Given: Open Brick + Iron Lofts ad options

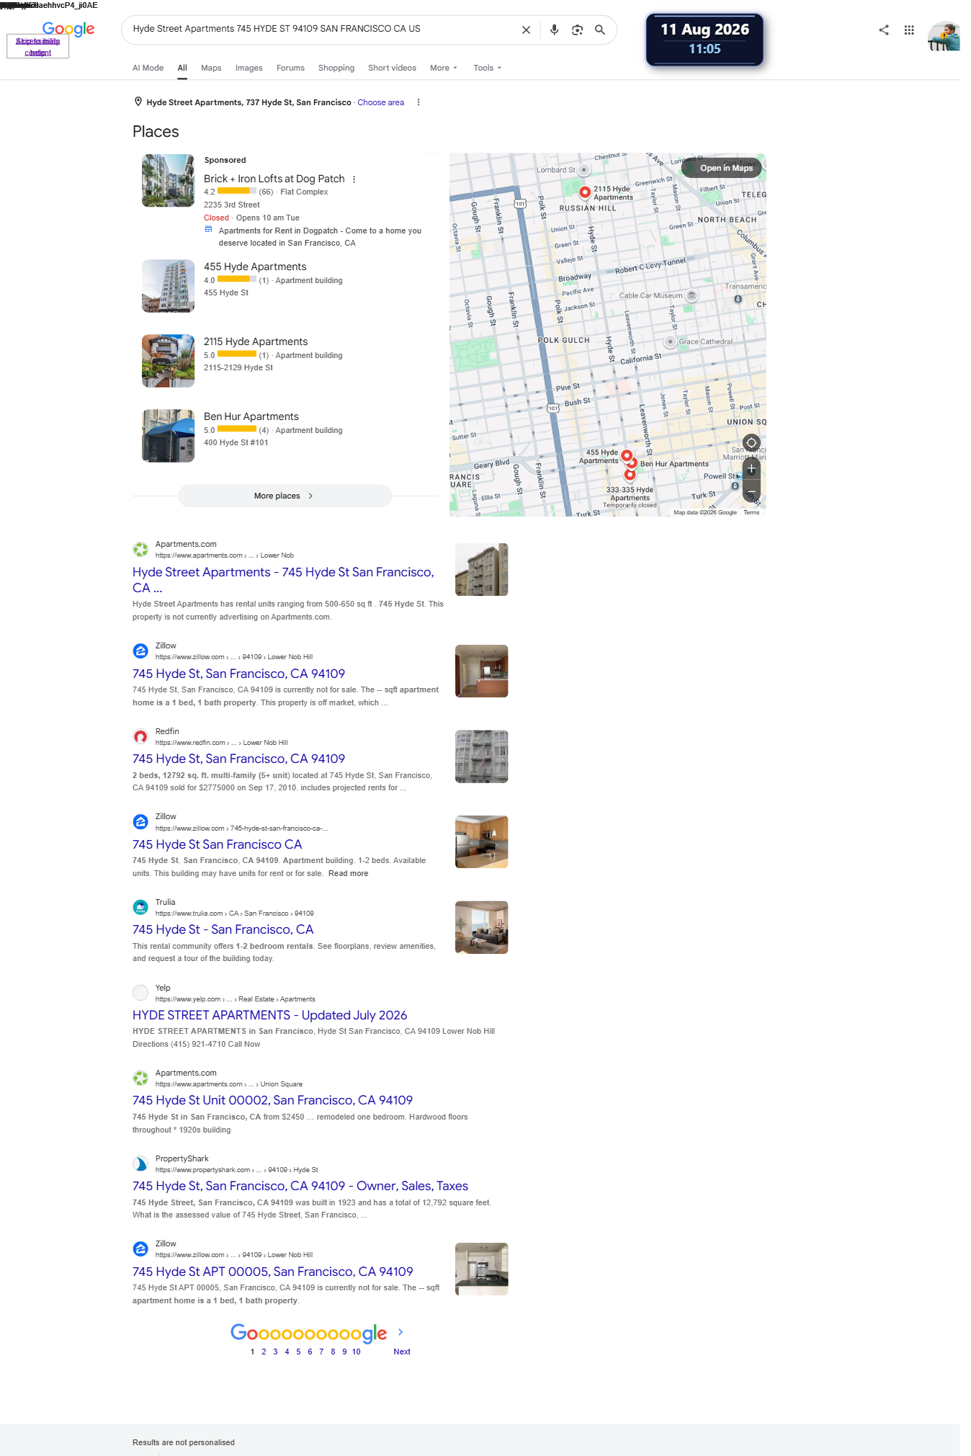Looking at the screenshot, I should [354, 179].
